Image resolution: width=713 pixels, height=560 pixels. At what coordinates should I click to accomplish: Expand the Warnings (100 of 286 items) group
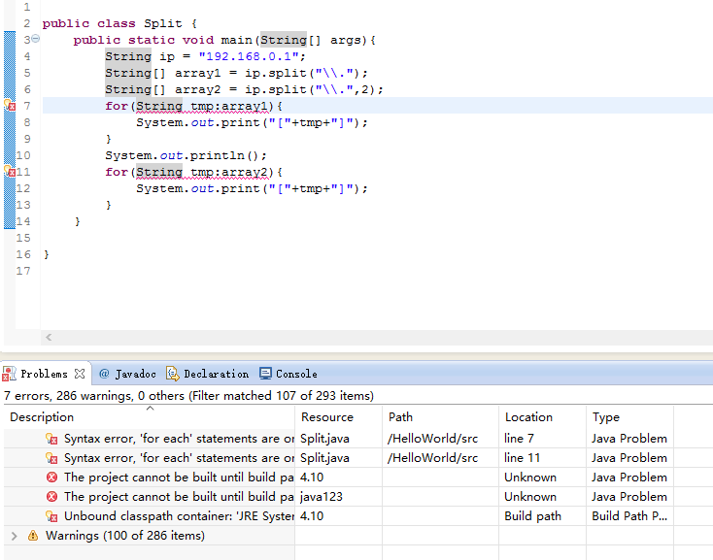15,536
